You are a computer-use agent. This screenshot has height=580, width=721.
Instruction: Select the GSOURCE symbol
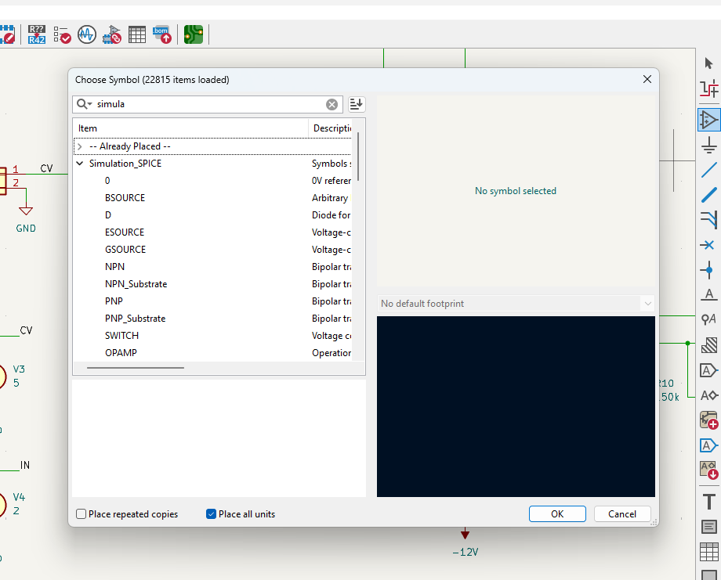pyautogui.click(x=212, y=250)
